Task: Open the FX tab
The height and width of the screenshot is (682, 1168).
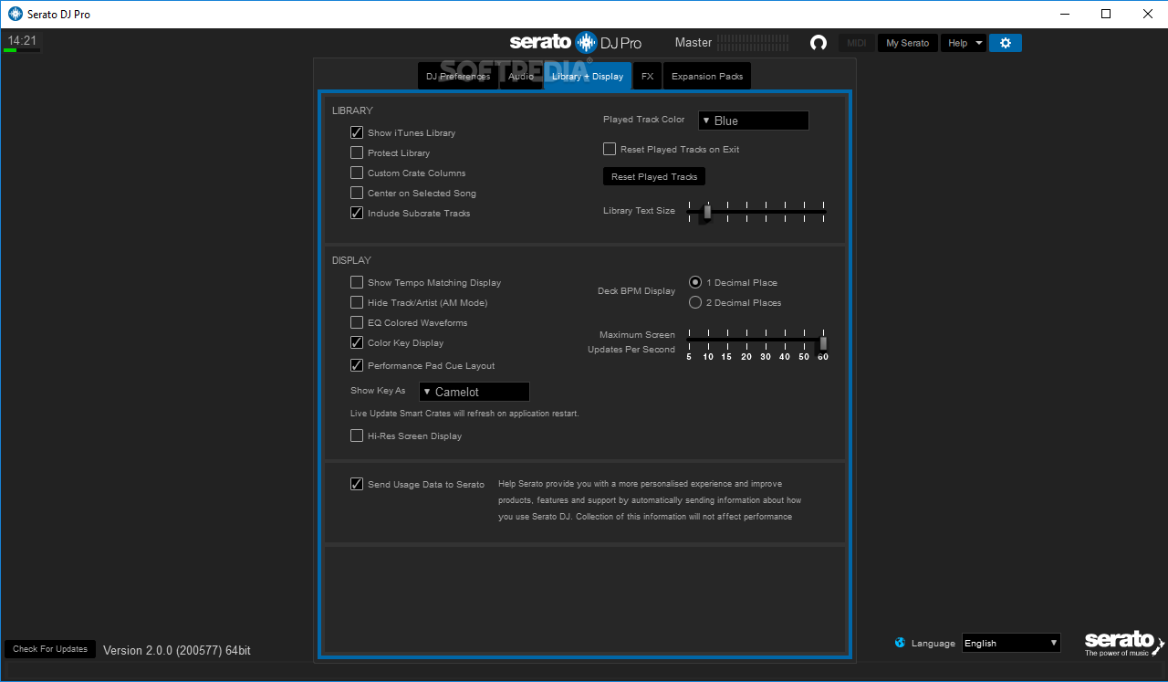Action: [648, 77]
